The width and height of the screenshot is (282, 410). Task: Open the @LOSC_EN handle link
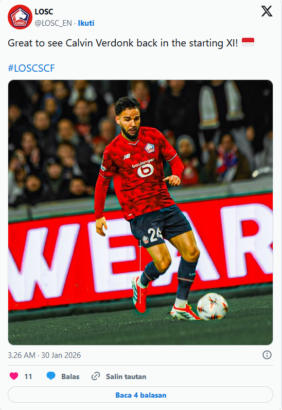click(x=53, y=23)
